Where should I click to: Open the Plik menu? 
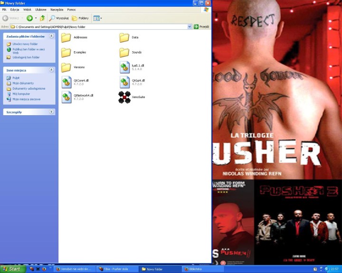pyautogui.click(x=4, y=9)
